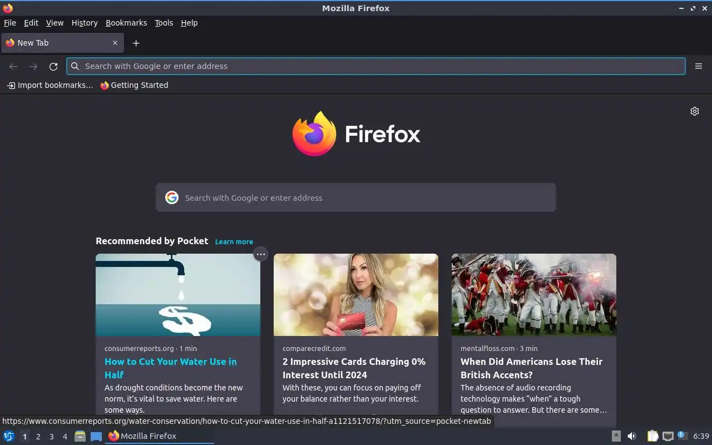Click the 6:39 clock in system tray
This screenshot has height=445, width=712.
[x=701, y=436]
